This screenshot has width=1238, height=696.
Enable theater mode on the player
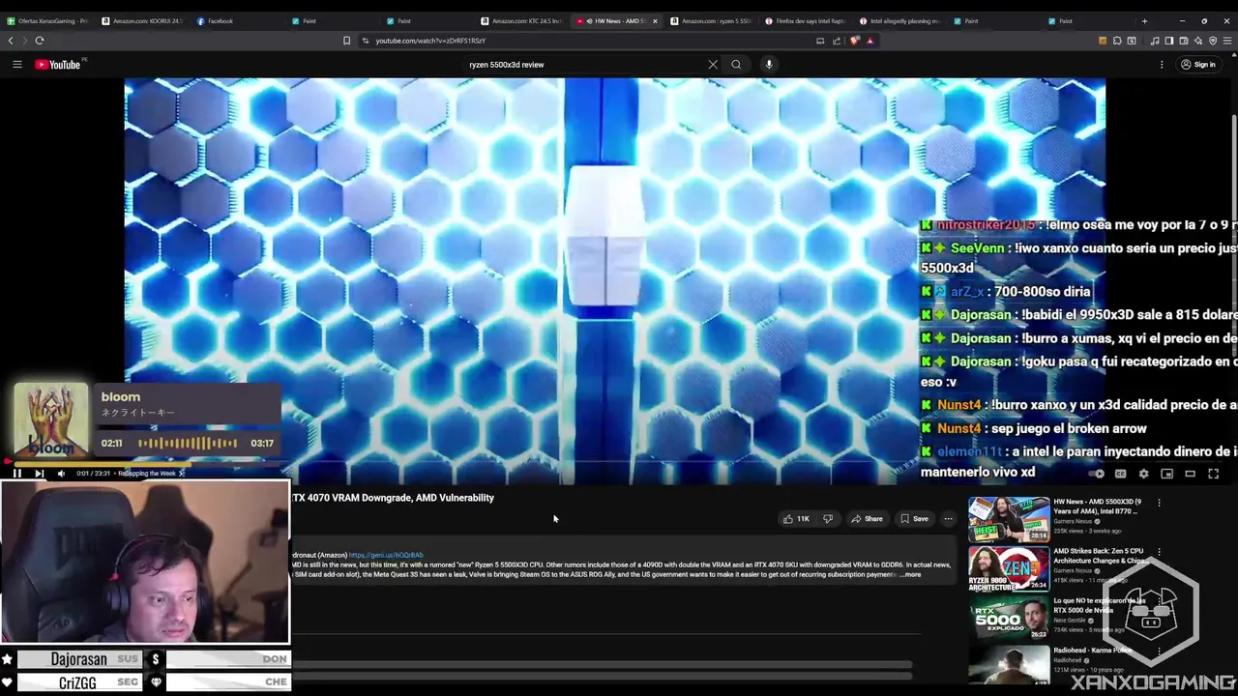coord(1190,474)
